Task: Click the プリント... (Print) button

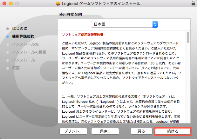Action: pos(73,131)
